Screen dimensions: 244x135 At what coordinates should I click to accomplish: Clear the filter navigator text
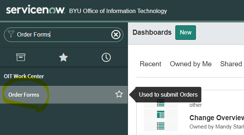pyautogui.click(x=116, y=35)
